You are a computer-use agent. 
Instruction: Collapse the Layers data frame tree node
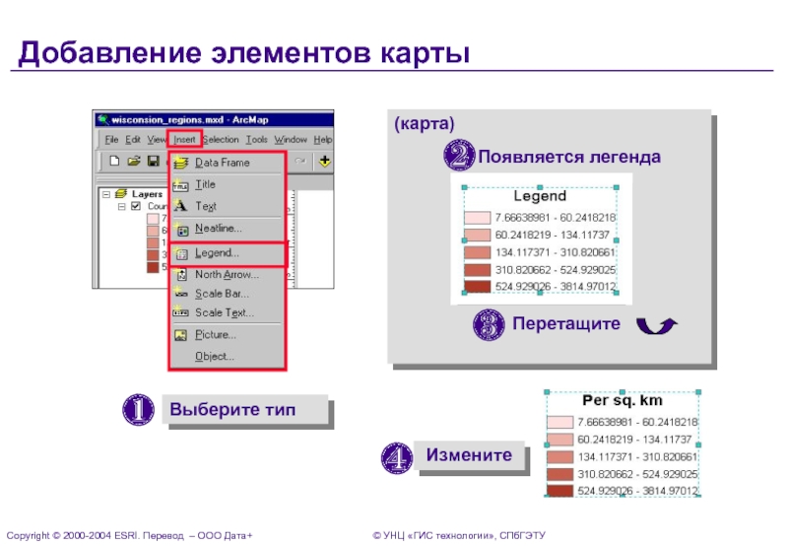(106, 194)
